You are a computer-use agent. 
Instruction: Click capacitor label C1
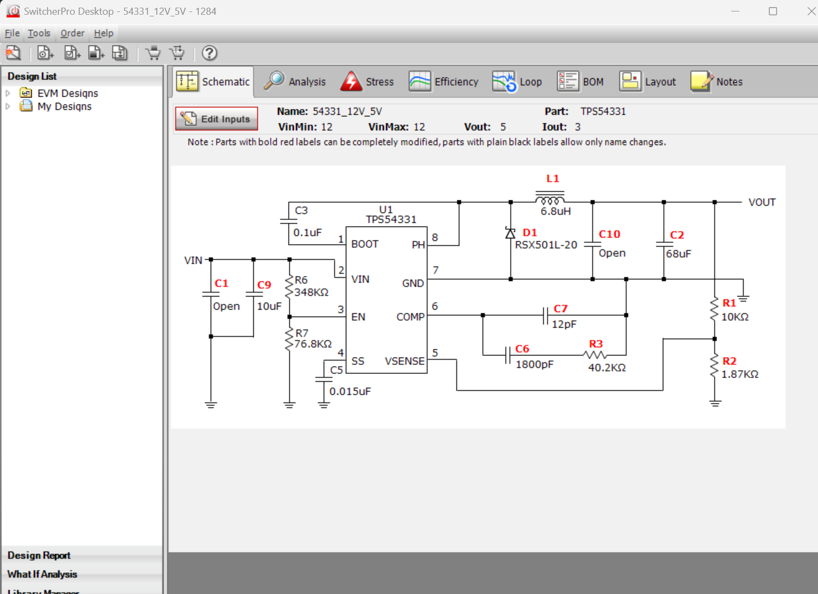tap(221, 283)
